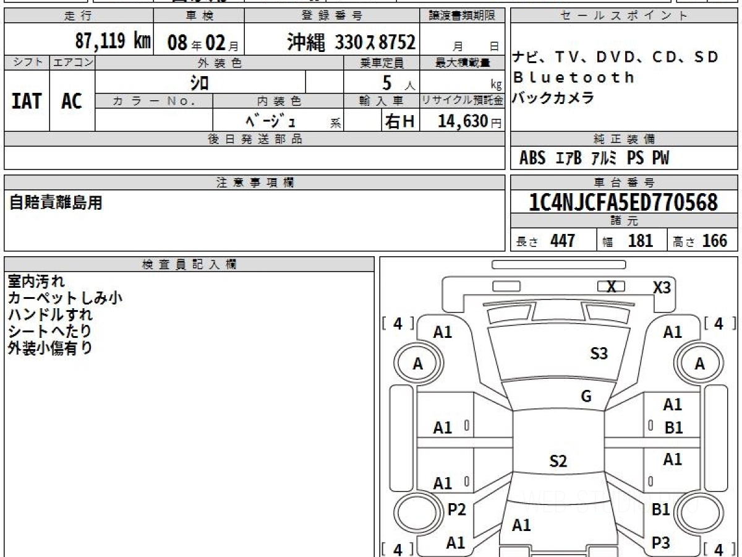
Task: Click the A1 mark on the rear window
Action: point(521,525)
